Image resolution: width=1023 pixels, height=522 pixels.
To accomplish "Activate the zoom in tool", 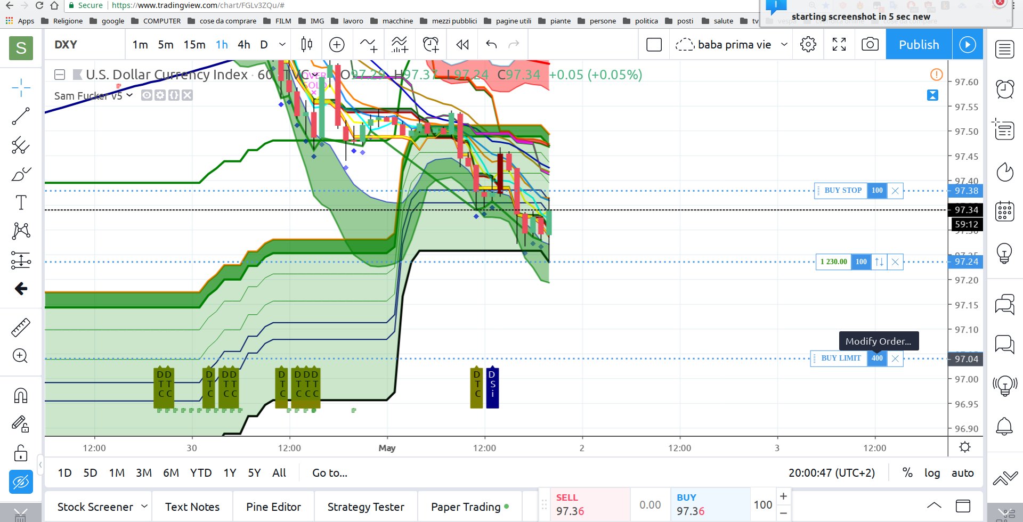I will coord(20,356).
